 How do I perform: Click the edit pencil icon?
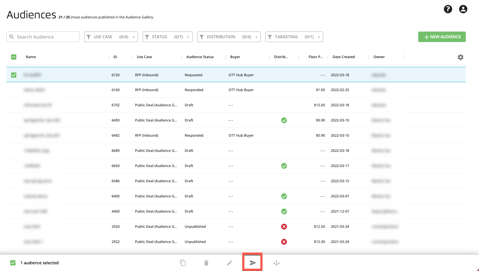tap(230, 263)
